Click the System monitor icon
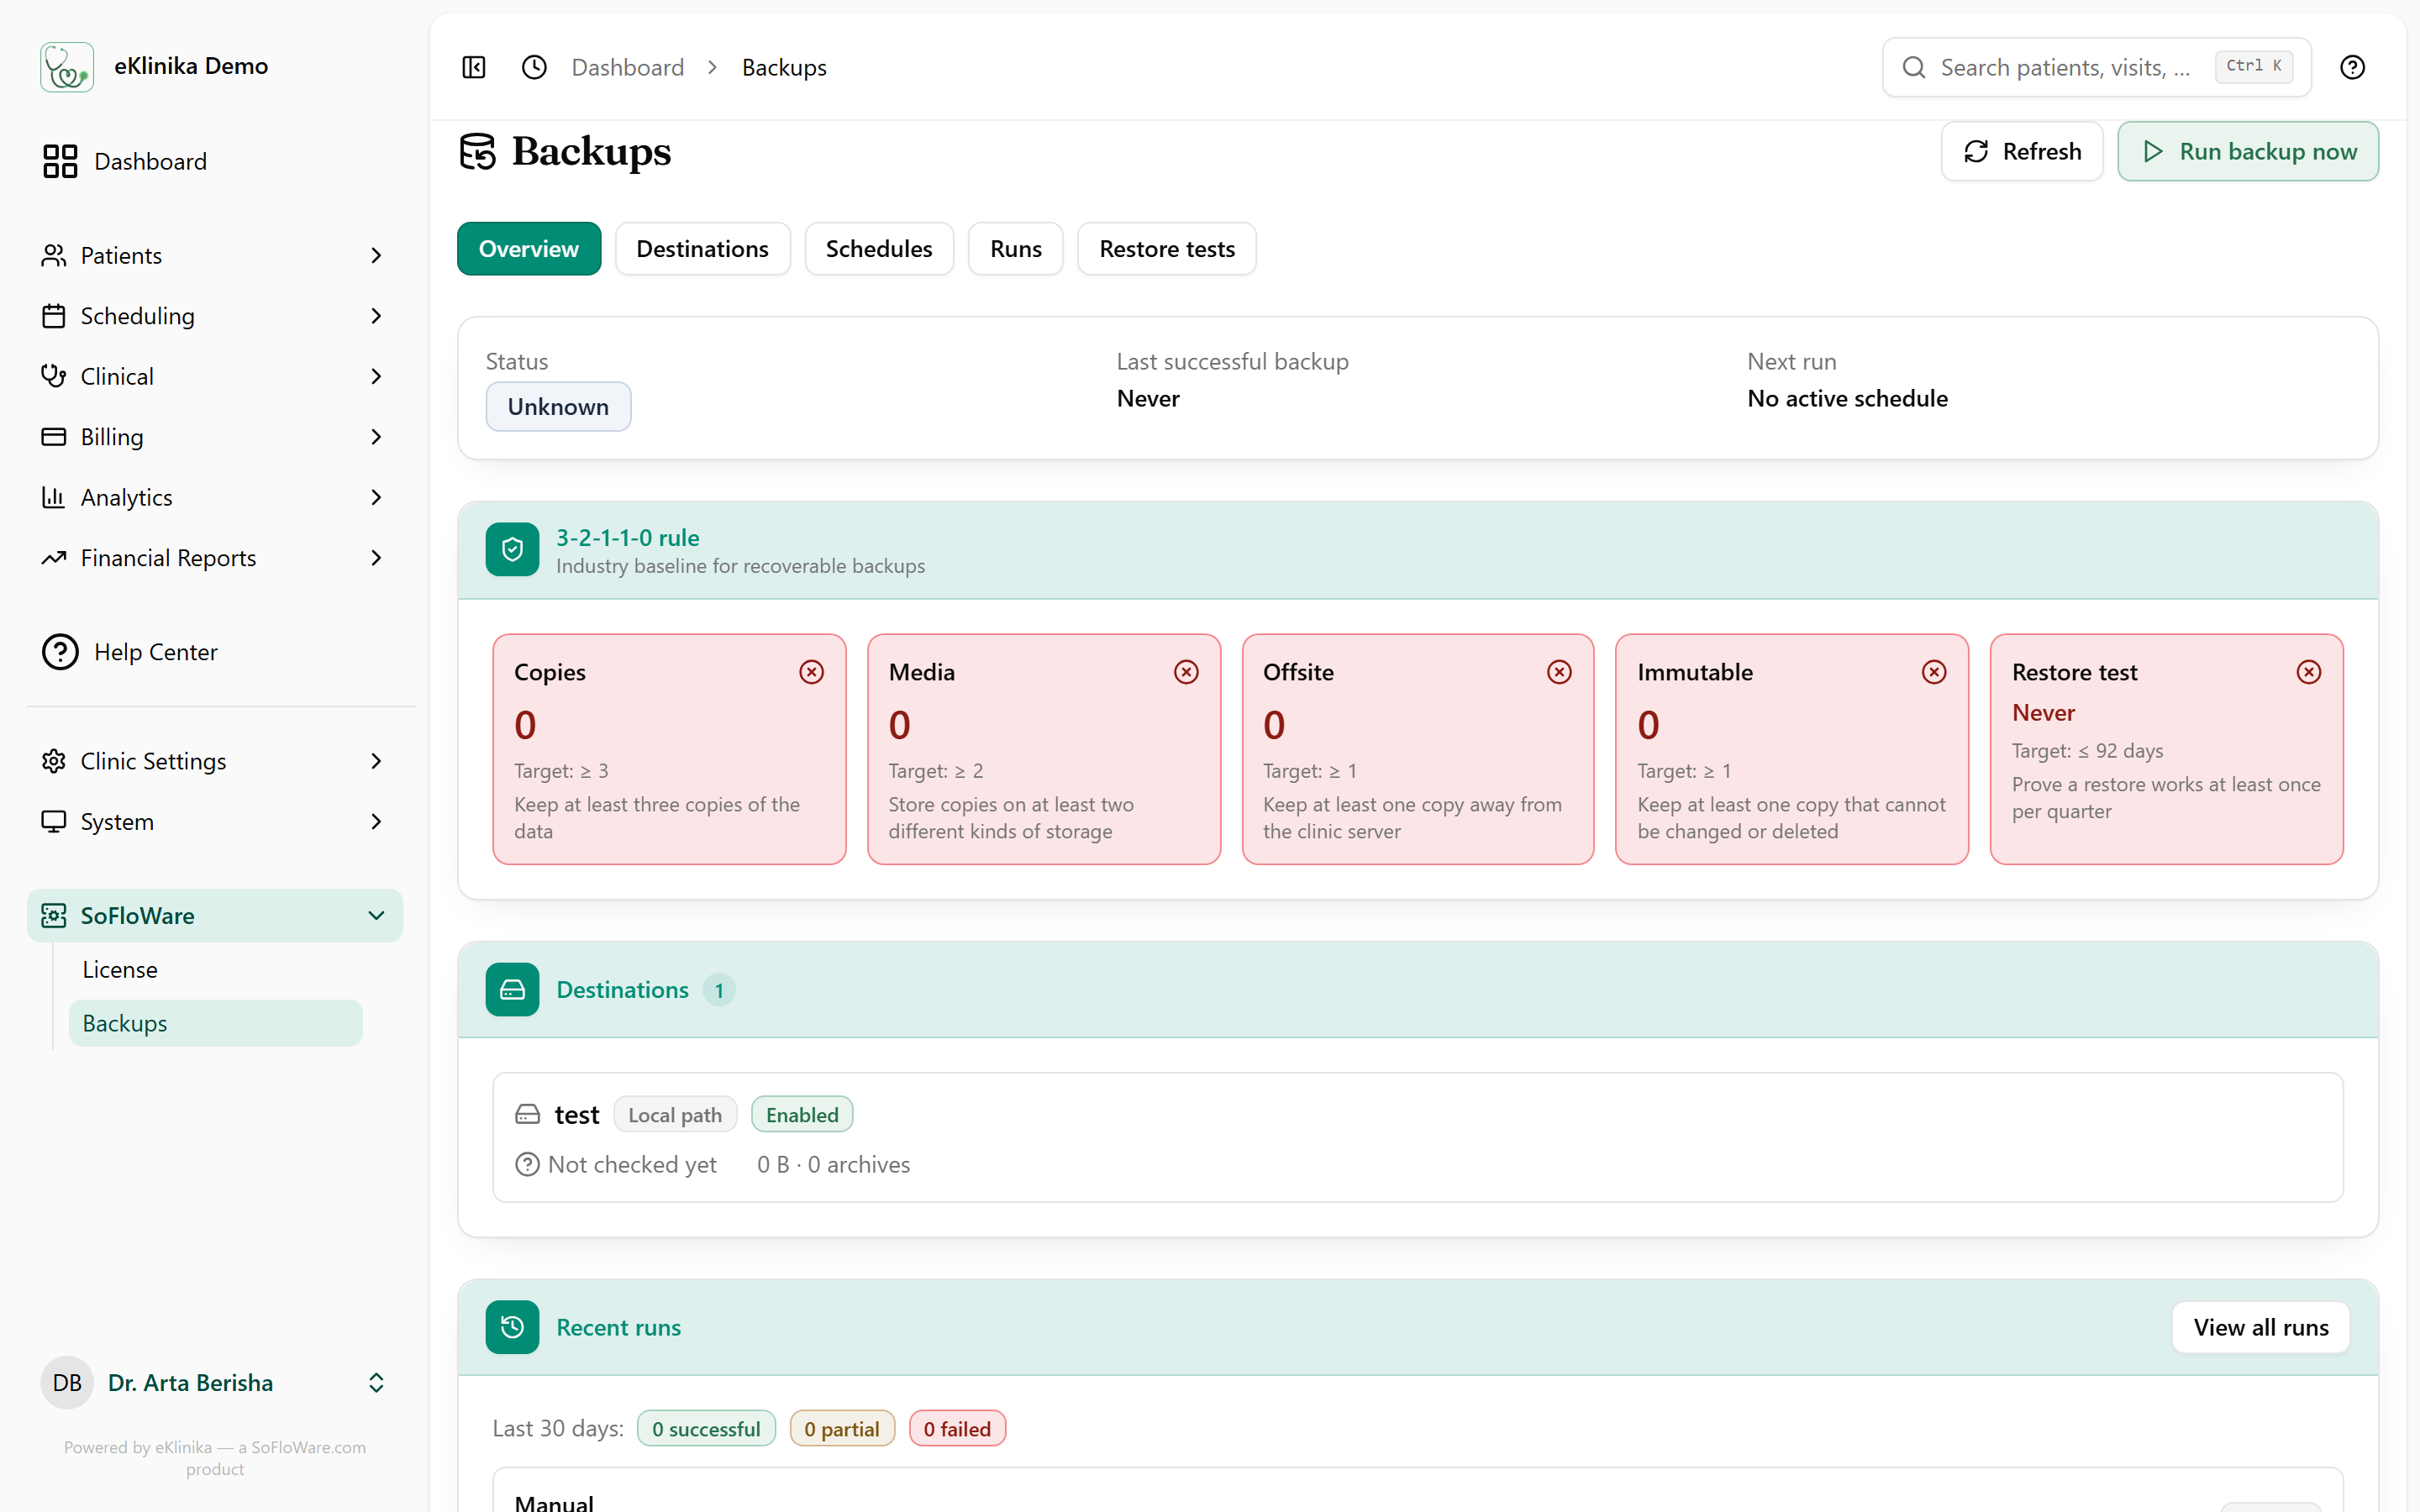Image resolution: width=2420 pixels, height=1512 pixels. 54,822
